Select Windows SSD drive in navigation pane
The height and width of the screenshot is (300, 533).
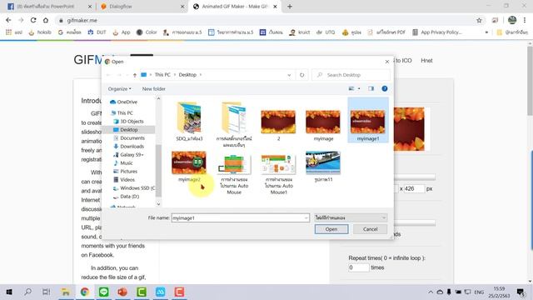(134, 188)
